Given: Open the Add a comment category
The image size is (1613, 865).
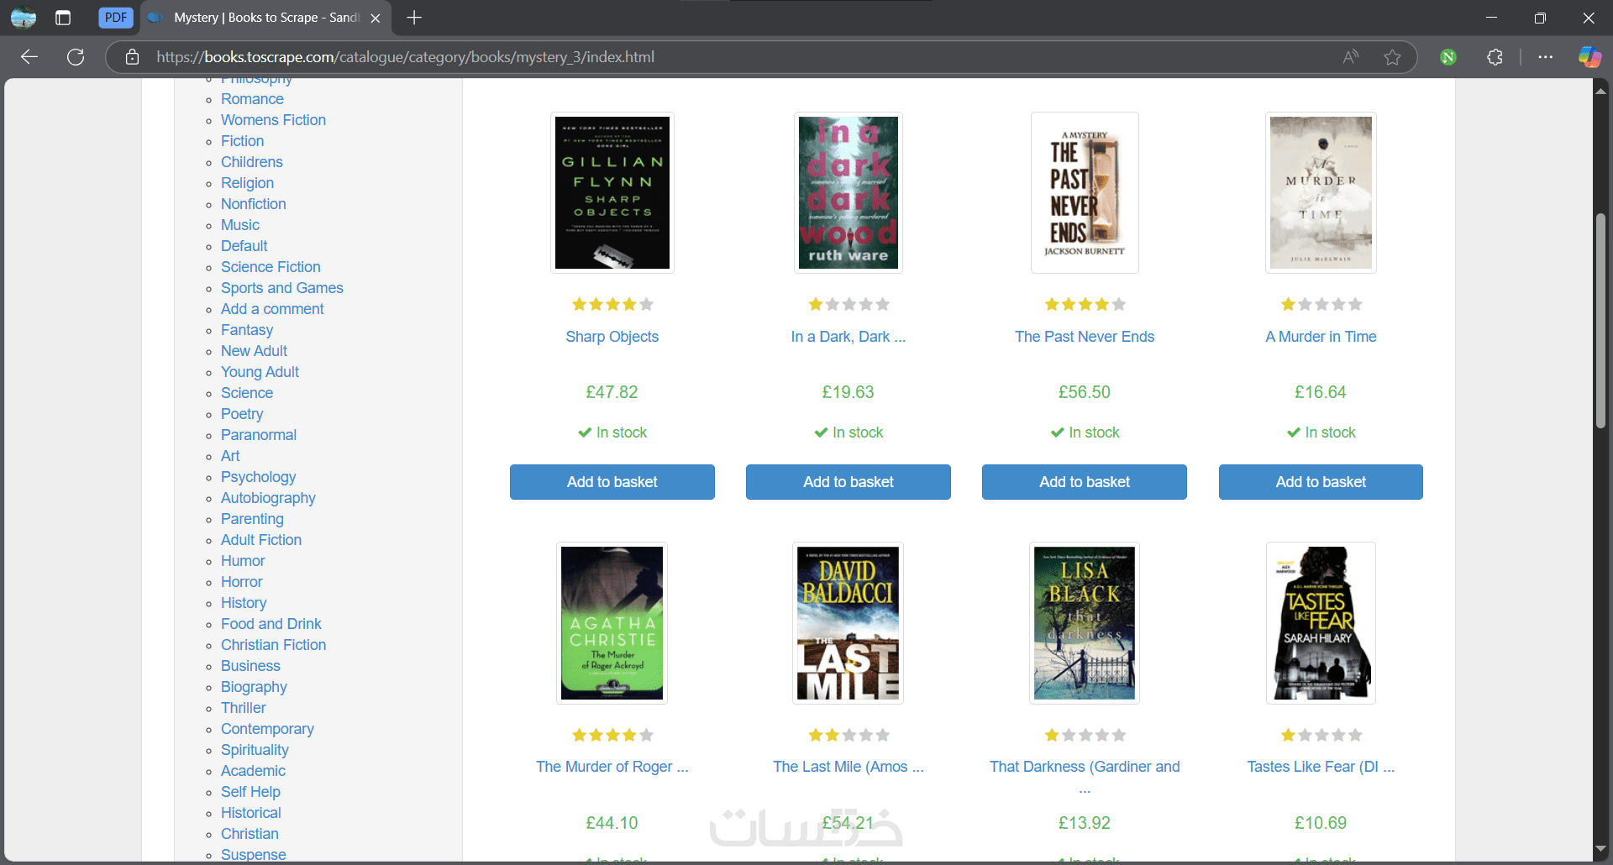Looking at the screenshot, I should (x=272, y=309).
